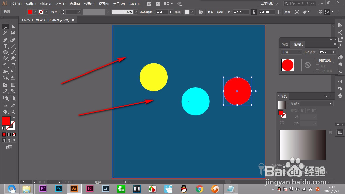Open the 效果(C) menu
The width and height of the screenshot is (345, 194).
[x=89, y=4]
